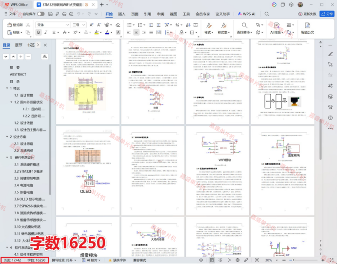Select align left paragraph icon
This screenshot has width=337, height=264.
point(129,32)
